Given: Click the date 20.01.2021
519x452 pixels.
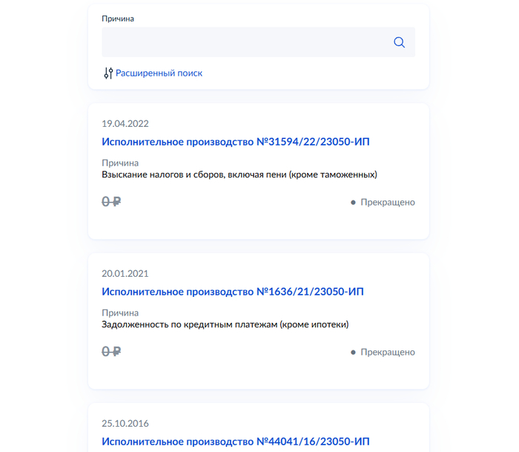Looking at the screenshot, I should tap(125, 273).
